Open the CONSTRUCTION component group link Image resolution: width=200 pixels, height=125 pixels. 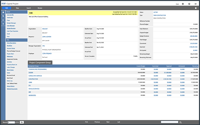click(33, 79)
